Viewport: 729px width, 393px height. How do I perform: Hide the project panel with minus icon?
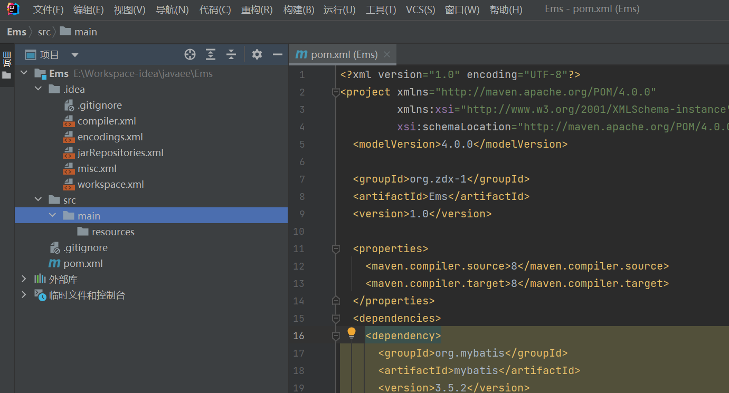278,54
